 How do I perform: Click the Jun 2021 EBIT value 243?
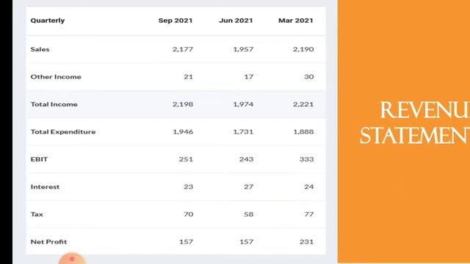(247, 159)
